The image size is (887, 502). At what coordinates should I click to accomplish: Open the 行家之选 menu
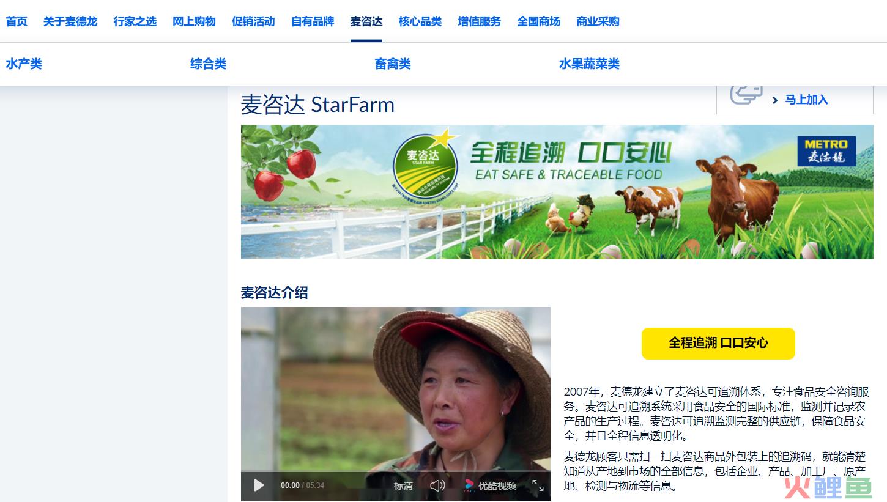coord(135,21)
